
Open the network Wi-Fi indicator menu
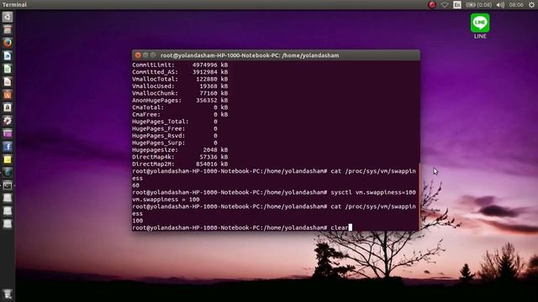pos(445,5)
